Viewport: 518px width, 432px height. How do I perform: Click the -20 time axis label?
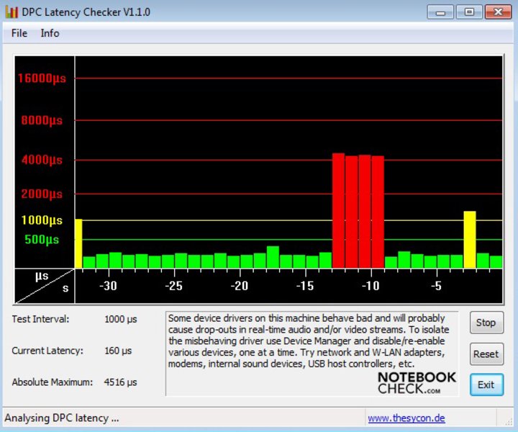click(x=240, y=286)
